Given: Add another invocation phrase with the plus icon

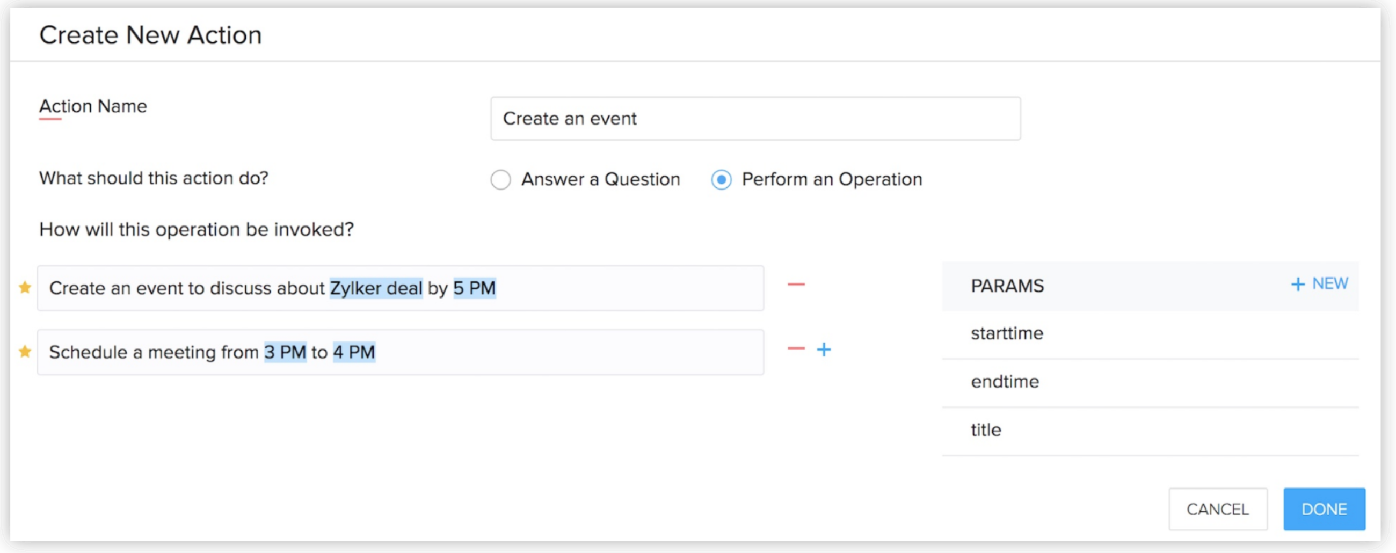Looking at the screenshot, I should pyautogui.click(x=824, y=350).
